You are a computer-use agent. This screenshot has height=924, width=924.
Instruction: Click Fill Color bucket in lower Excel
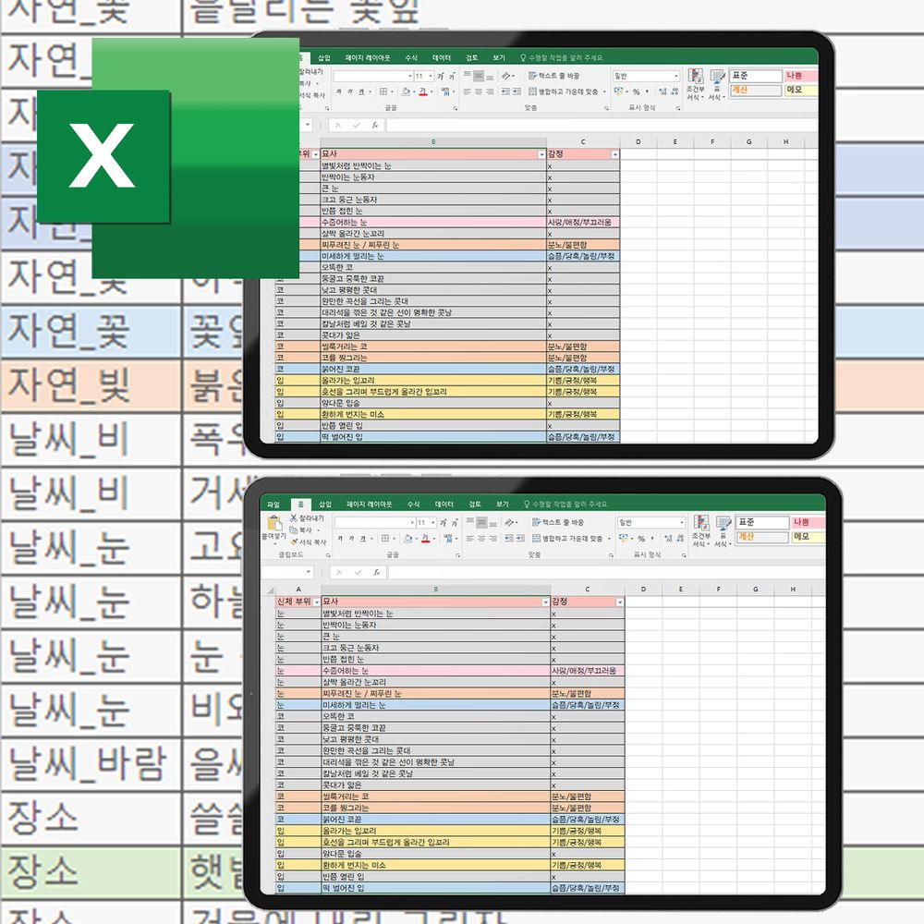pyautogui.click(x=407, y=539)
